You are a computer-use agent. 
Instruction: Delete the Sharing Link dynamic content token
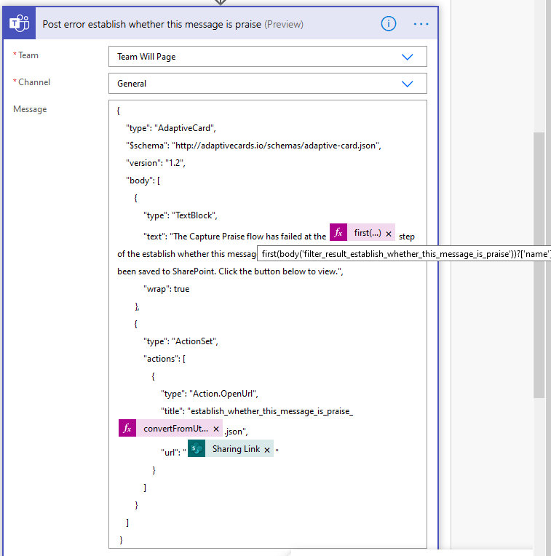(267, 450)
